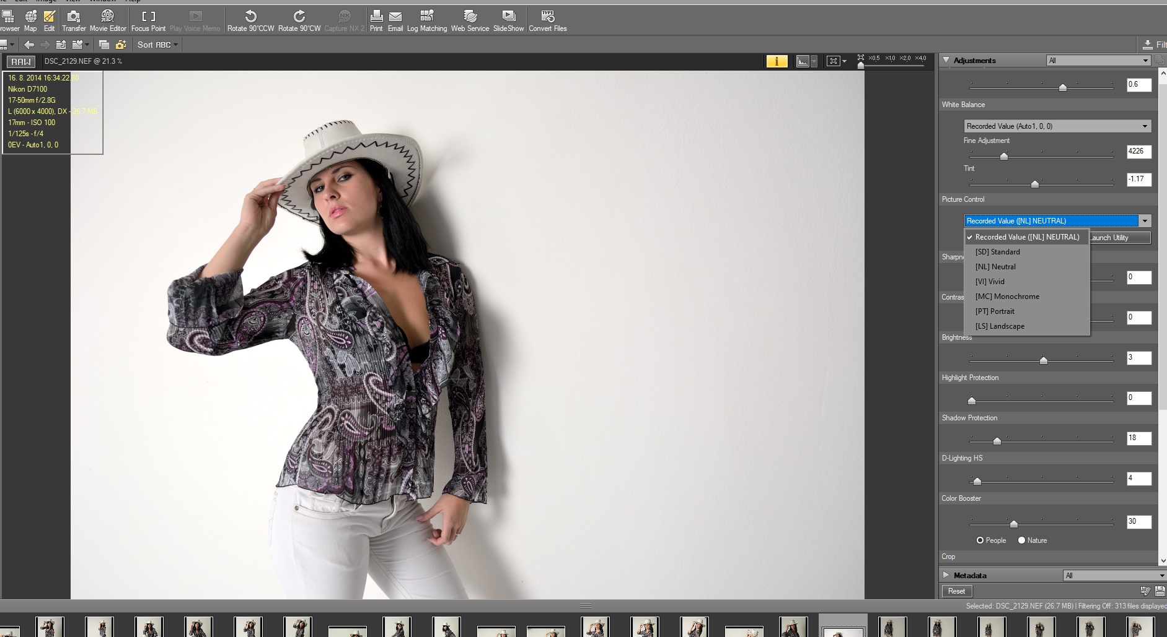Click the Rotate 90° CCW icon
Viewport: 1167px width, 637px height.
pos(250,17)
